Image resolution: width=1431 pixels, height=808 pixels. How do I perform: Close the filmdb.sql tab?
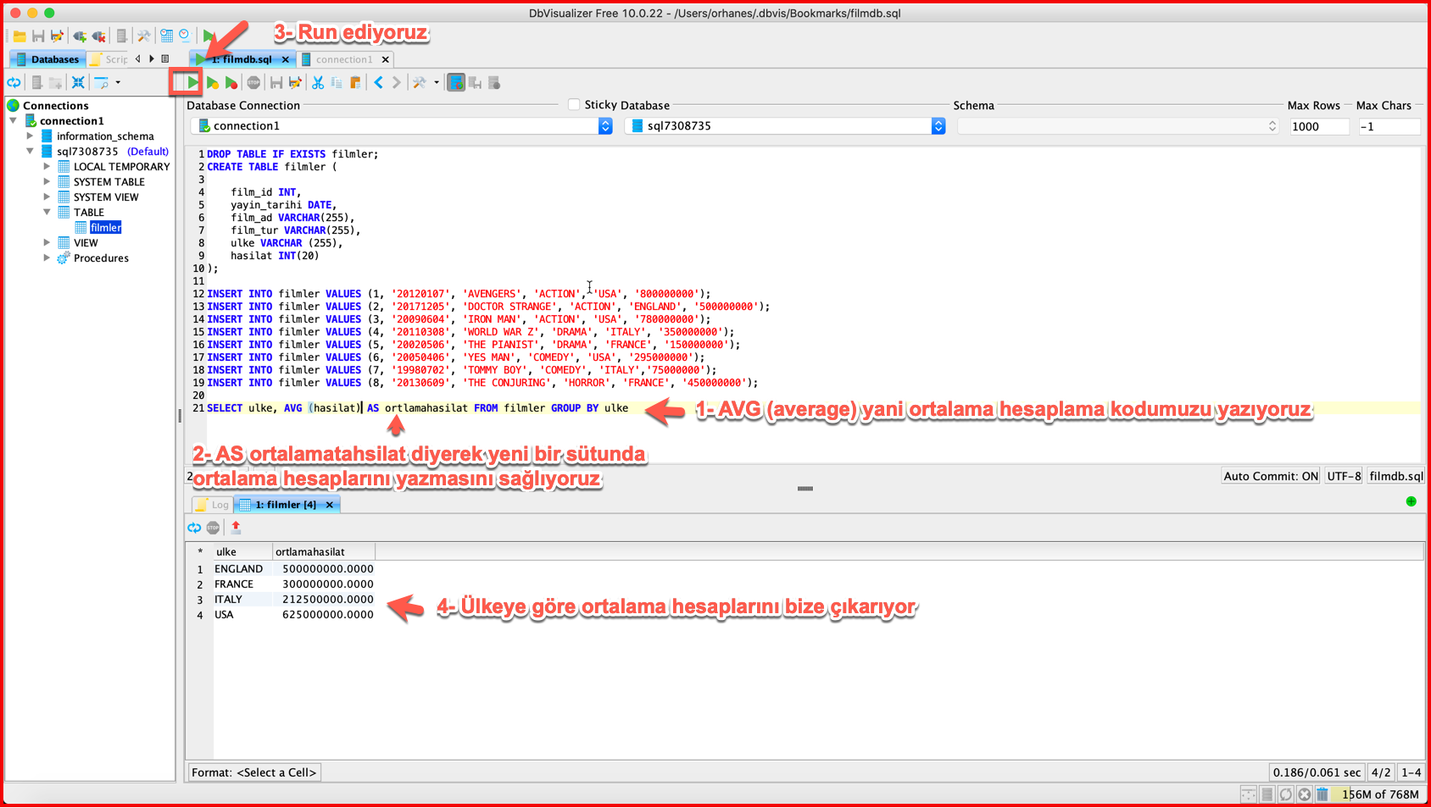pyautogui.click(x=286, y=59)
